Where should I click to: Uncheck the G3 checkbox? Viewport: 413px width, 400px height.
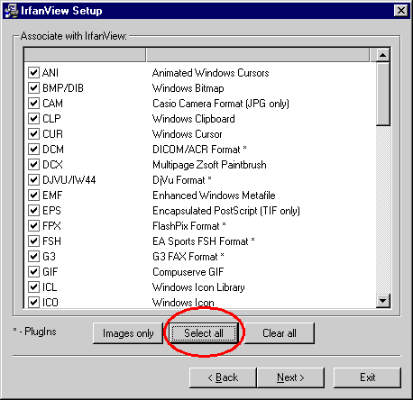pos(33,257)
